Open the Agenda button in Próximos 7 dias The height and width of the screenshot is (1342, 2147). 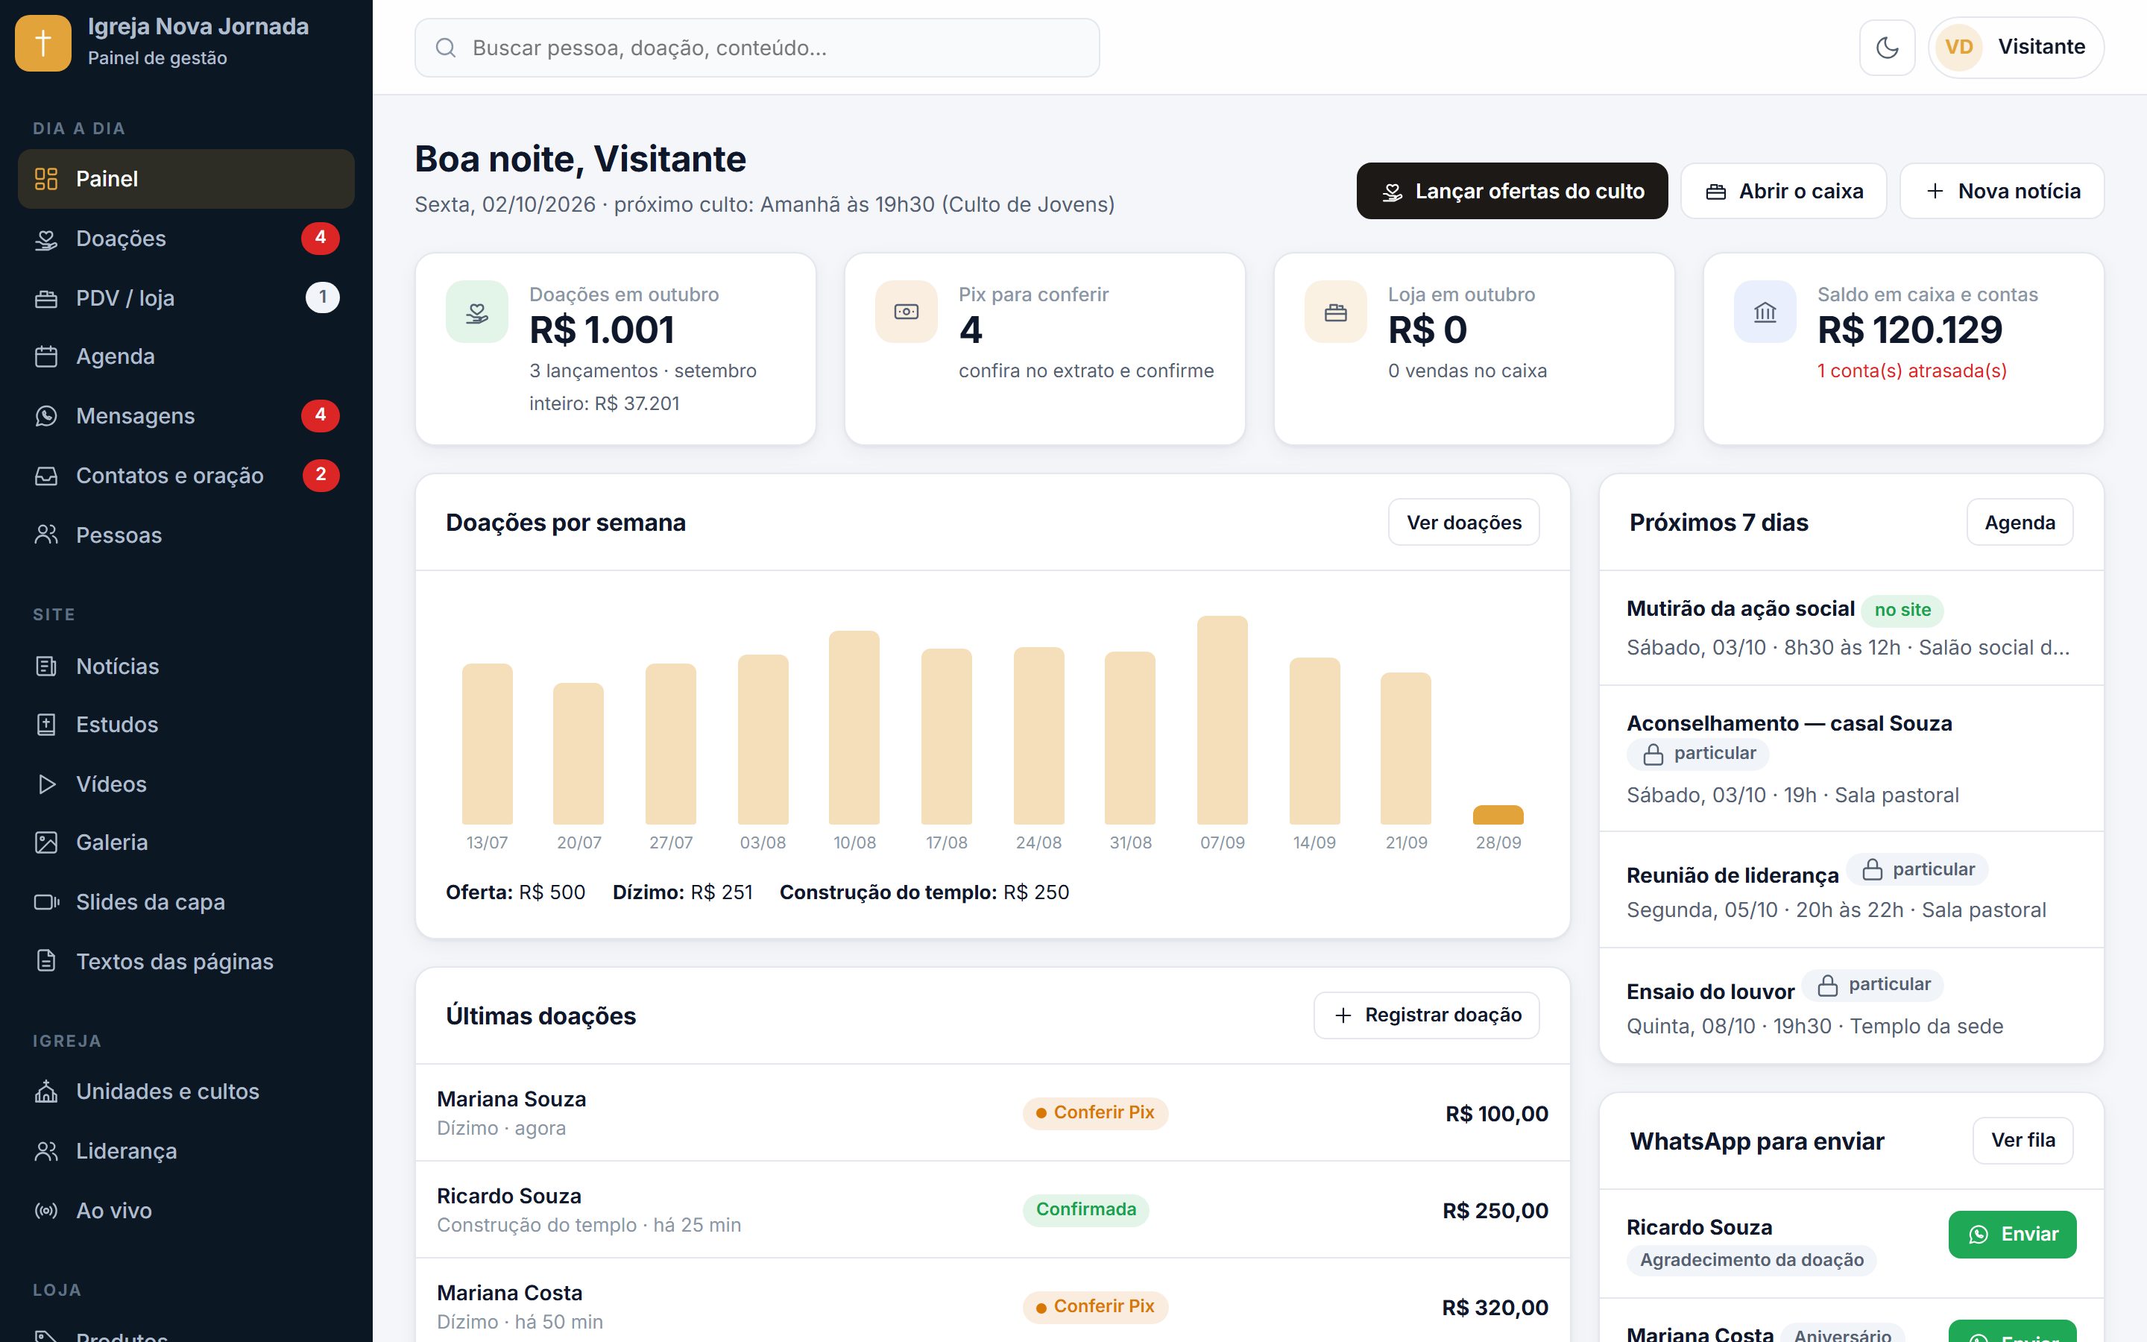click(x=2020, y=522)
